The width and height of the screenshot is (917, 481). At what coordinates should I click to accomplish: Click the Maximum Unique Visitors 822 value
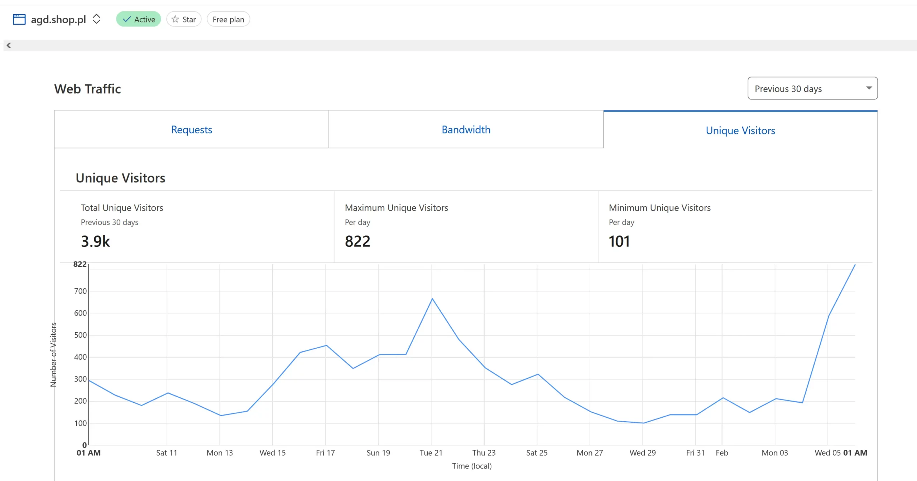click(x=357, y=241)
